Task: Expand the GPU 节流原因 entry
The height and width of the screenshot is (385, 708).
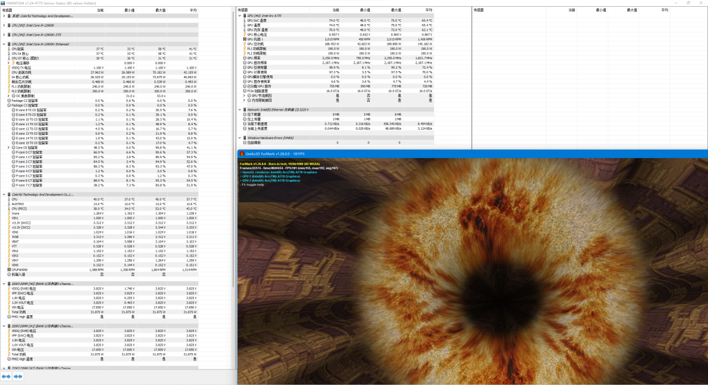Action: [245, 96]
